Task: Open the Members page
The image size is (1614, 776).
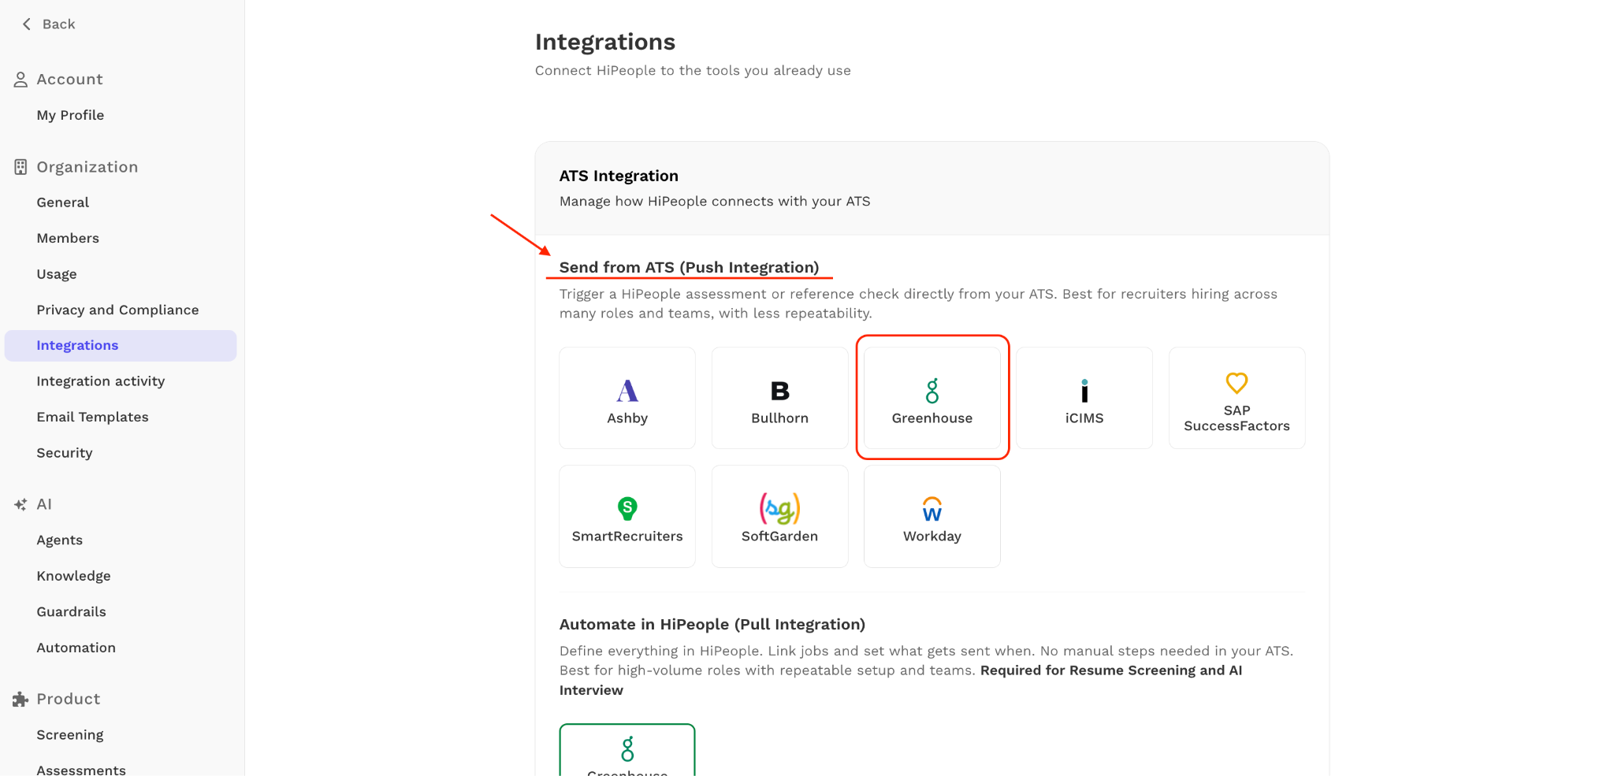Action: coord(68,238)
